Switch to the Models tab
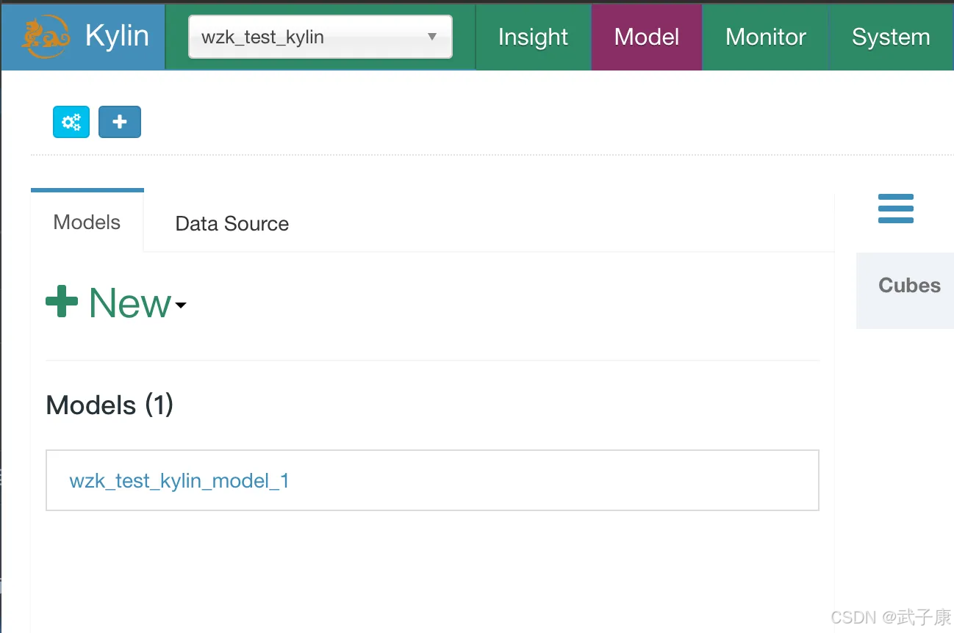The image size is (954, 633). click(x=87, y=223)
